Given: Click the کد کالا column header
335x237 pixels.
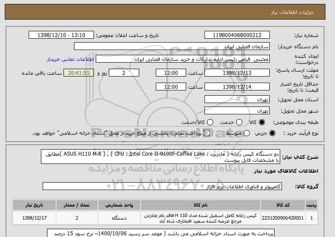Looking at the screenshot, I should [283, 205].
